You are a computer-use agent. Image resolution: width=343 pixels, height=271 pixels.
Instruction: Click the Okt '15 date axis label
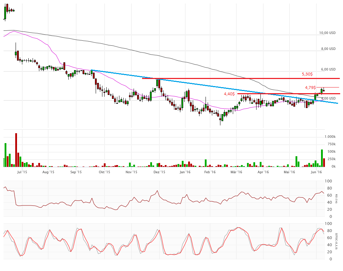[104, 172]
